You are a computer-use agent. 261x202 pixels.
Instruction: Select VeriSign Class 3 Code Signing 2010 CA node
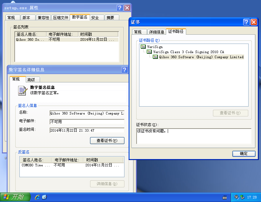coord(189,52)
